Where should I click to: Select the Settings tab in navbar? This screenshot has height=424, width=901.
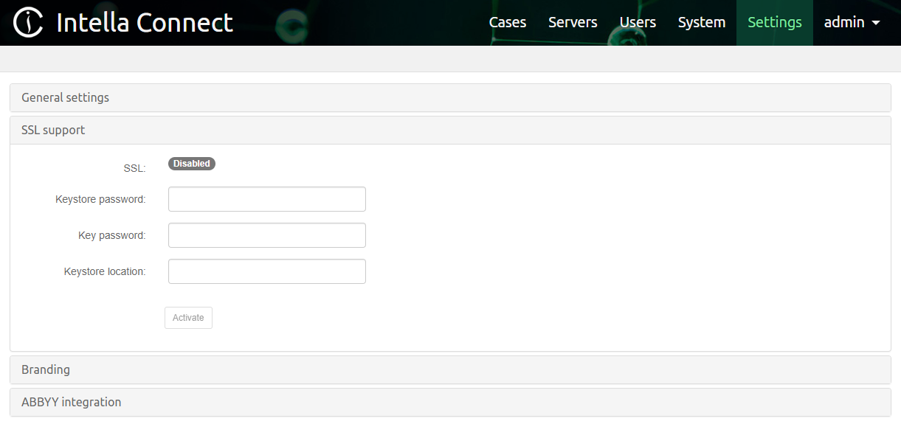[x=774, y=23]
